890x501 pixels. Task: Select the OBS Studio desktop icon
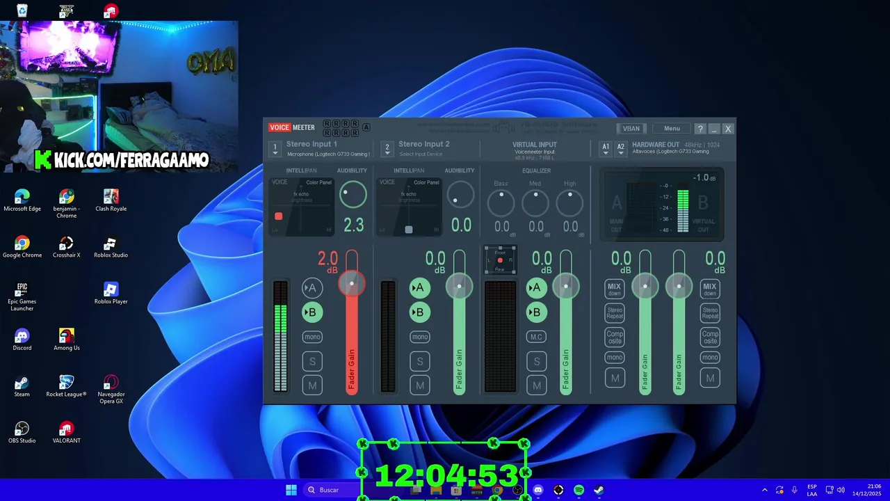coord(22,432)
